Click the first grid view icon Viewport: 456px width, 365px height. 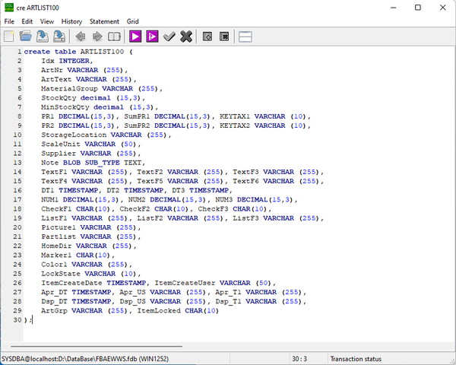[x=207, y=36]
